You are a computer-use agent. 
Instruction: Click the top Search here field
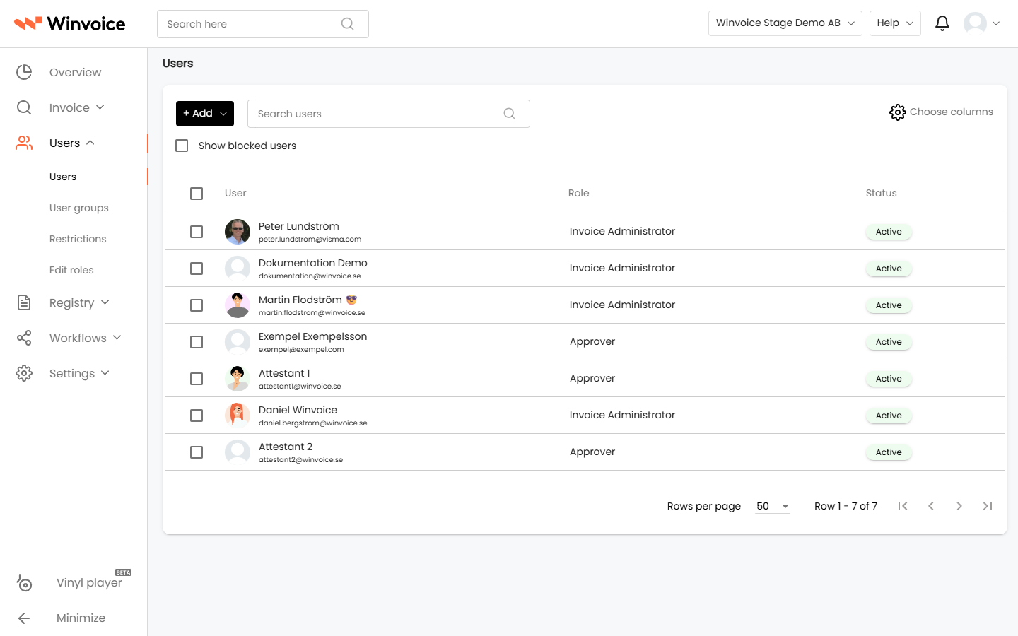pyautogui.click(x=263, y=24)
